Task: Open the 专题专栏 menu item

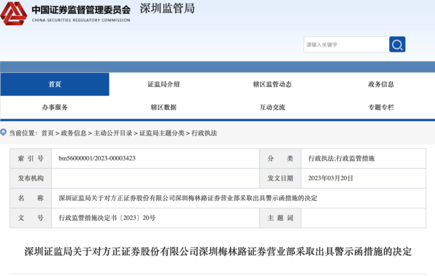Action: click(x=381, y=107)
